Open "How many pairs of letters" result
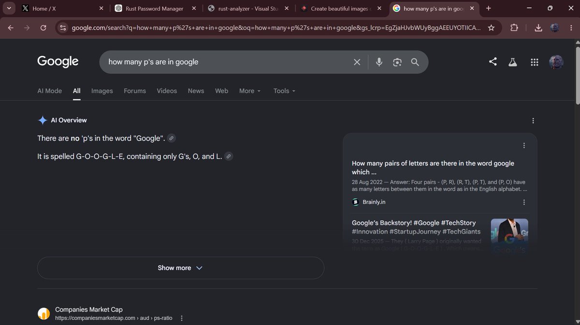 [x=433, y=168]
